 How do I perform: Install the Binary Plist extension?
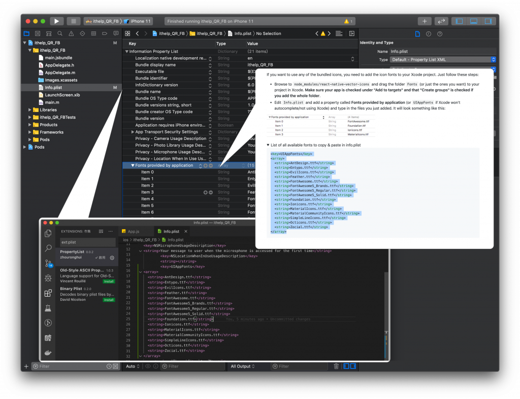[x=109, y=300]
